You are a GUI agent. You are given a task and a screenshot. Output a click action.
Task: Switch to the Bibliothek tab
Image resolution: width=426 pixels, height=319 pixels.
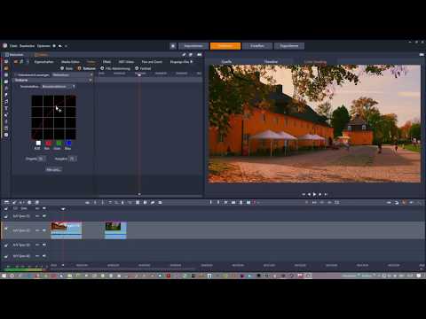coord(14,55)
